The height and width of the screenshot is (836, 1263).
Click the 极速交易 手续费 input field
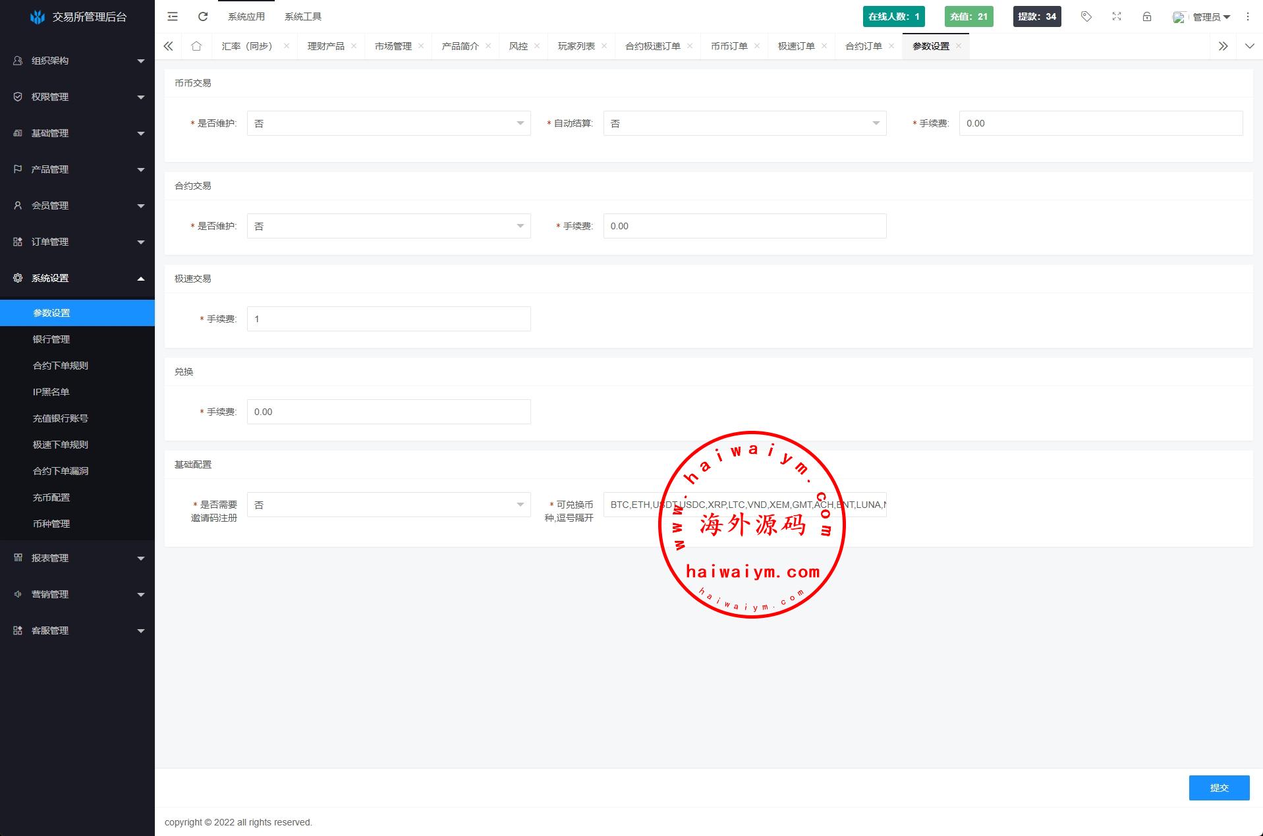[x=389, y=319]
